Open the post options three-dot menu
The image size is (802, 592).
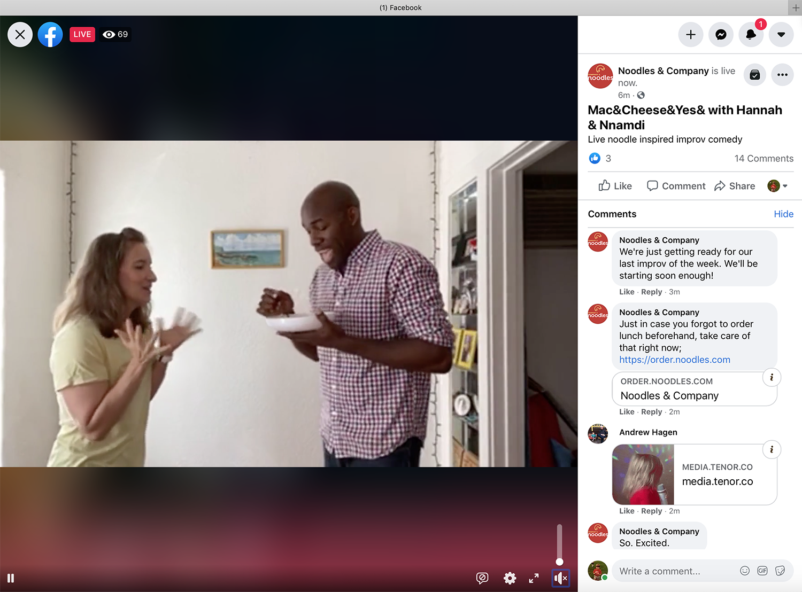click(x=782, y=75)
